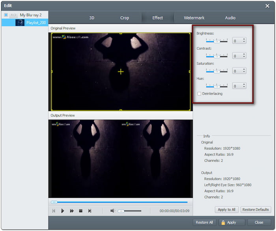
Task: Click the playback seek bar
Action: click(119, 202)
